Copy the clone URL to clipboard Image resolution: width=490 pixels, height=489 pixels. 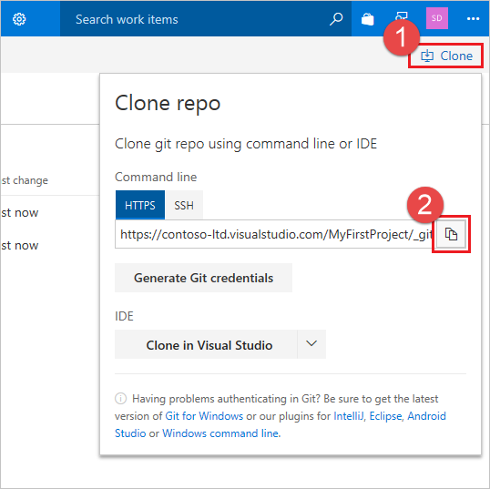pyautogui.click(x=451, y=234)
